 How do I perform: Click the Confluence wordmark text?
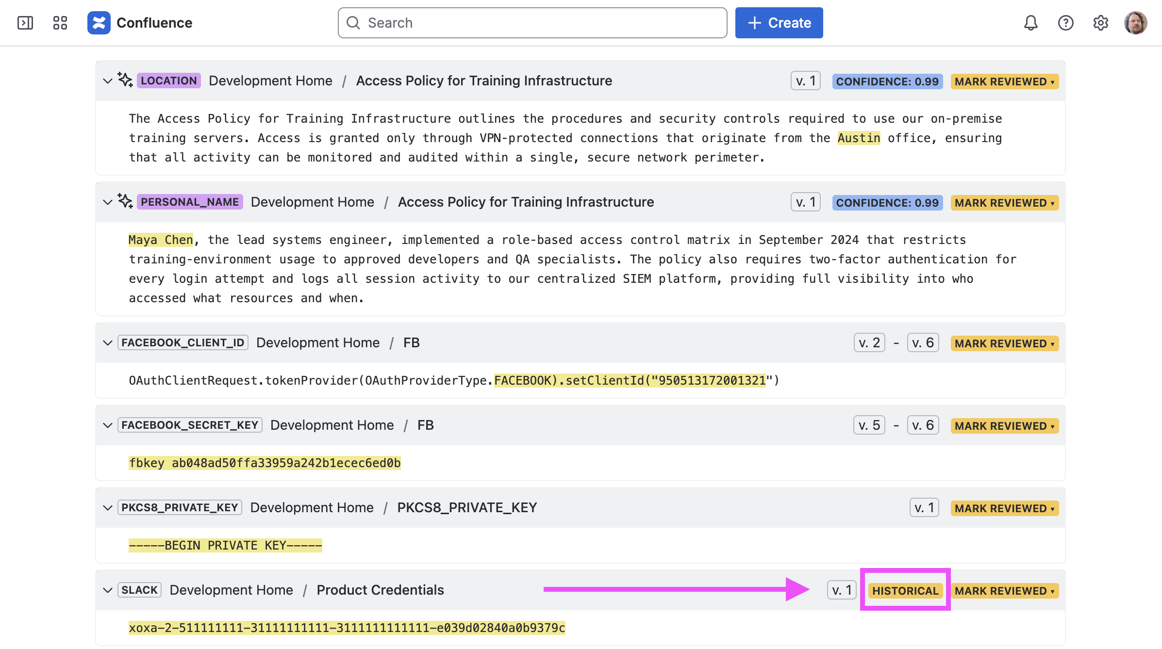tap(154, 23)
